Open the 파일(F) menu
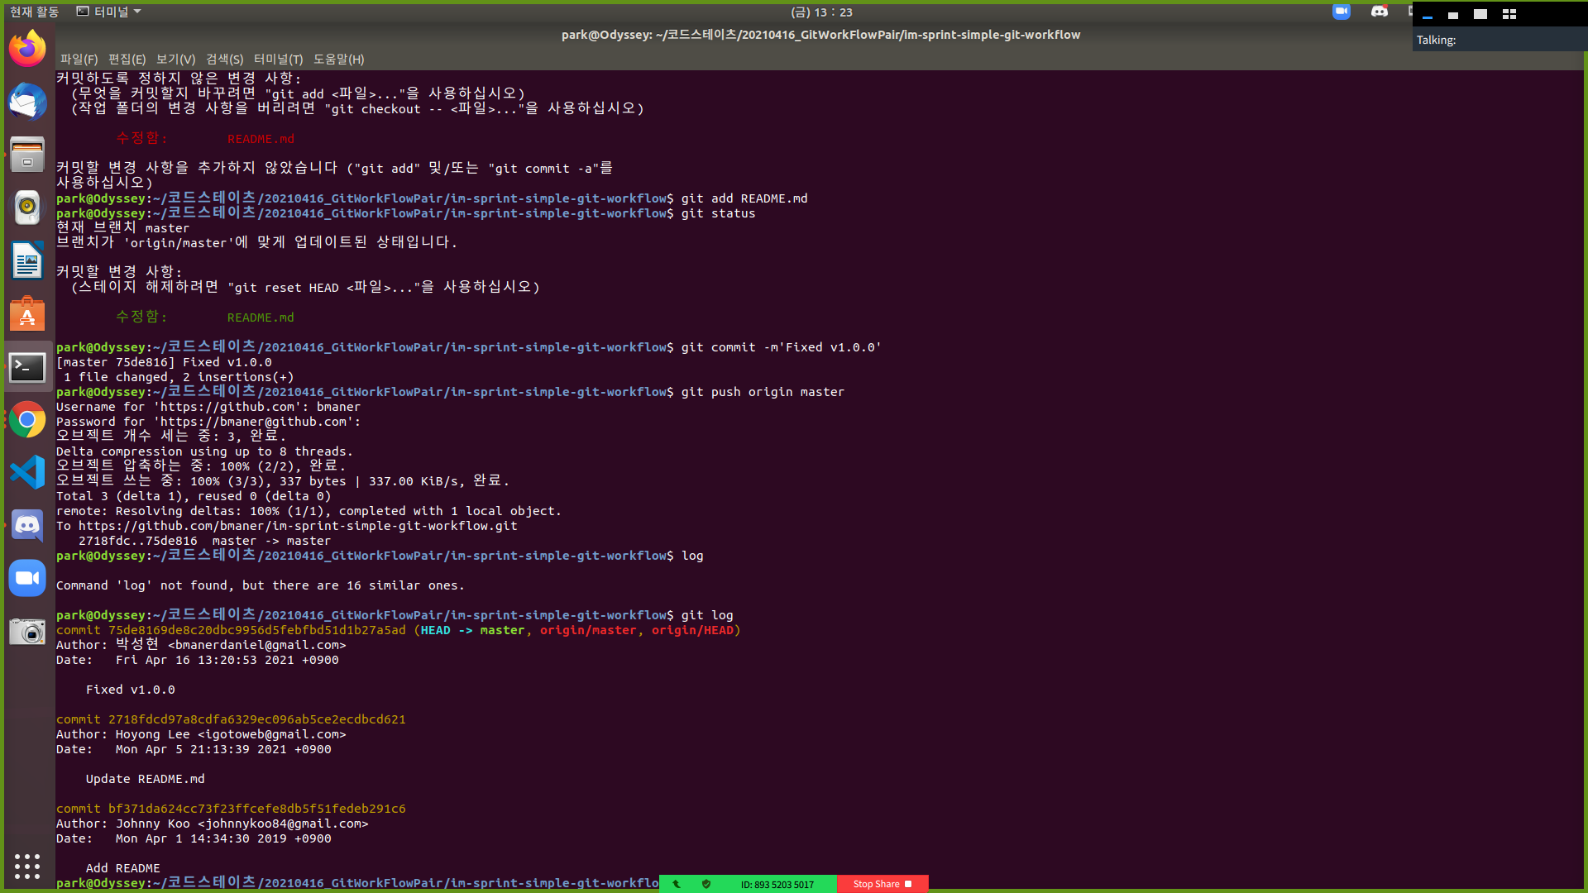This screenshot has height=893, width=1588. coord(79,60)
